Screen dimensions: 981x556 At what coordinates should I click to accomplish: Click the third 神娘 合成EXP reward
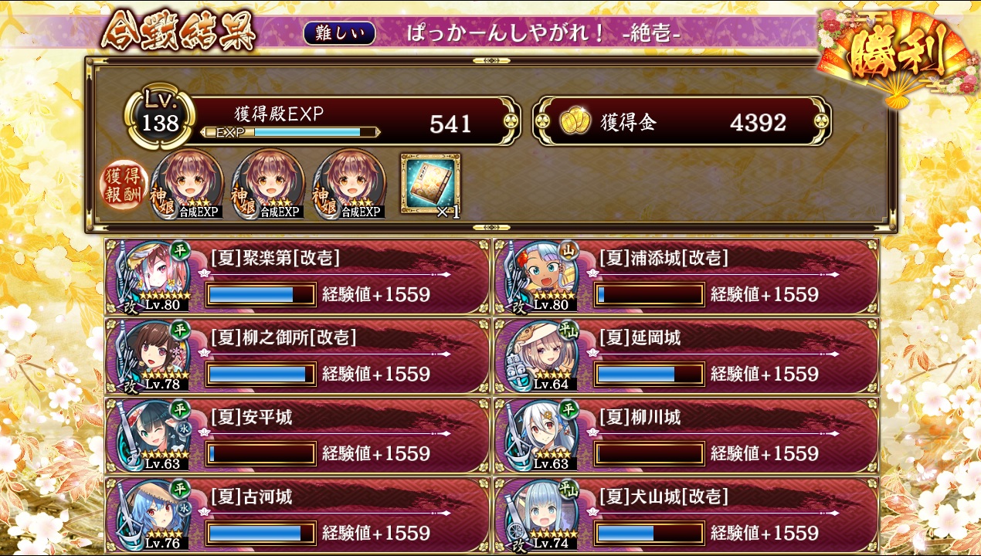click(x=349, y=185)
